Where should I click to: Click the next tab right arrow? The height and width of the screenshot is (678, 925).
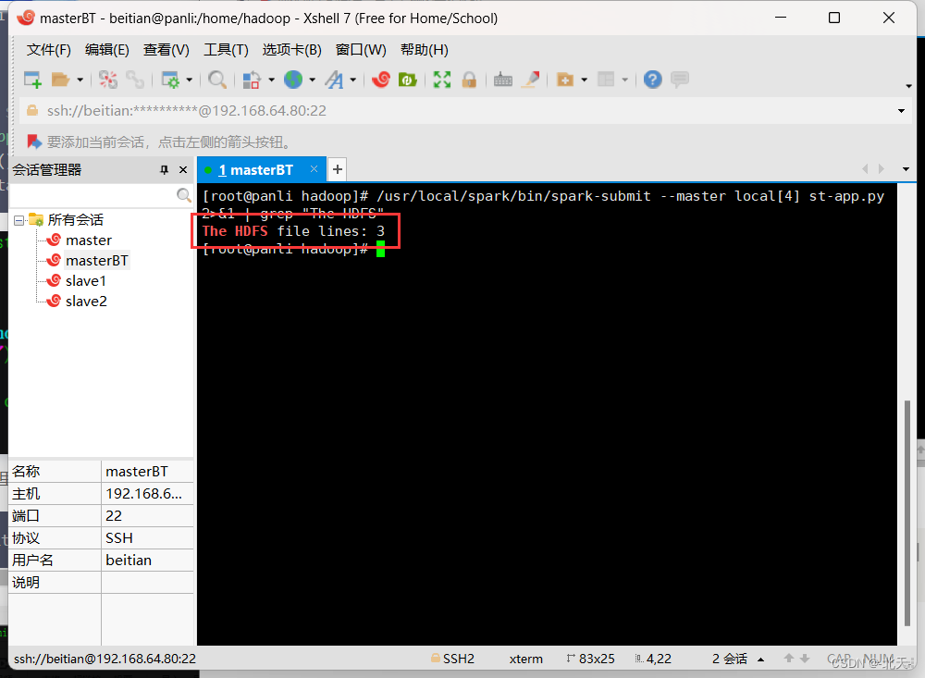882,168
